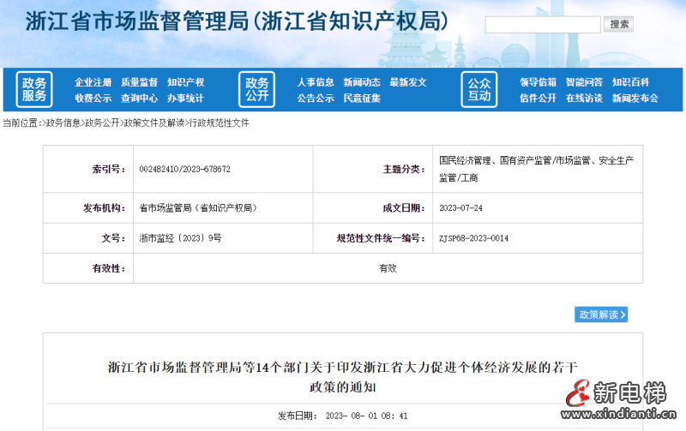The width and height of the screenshot is (686, 431).
Task: Open the 政策解读 button
Action: coord(601,314)
